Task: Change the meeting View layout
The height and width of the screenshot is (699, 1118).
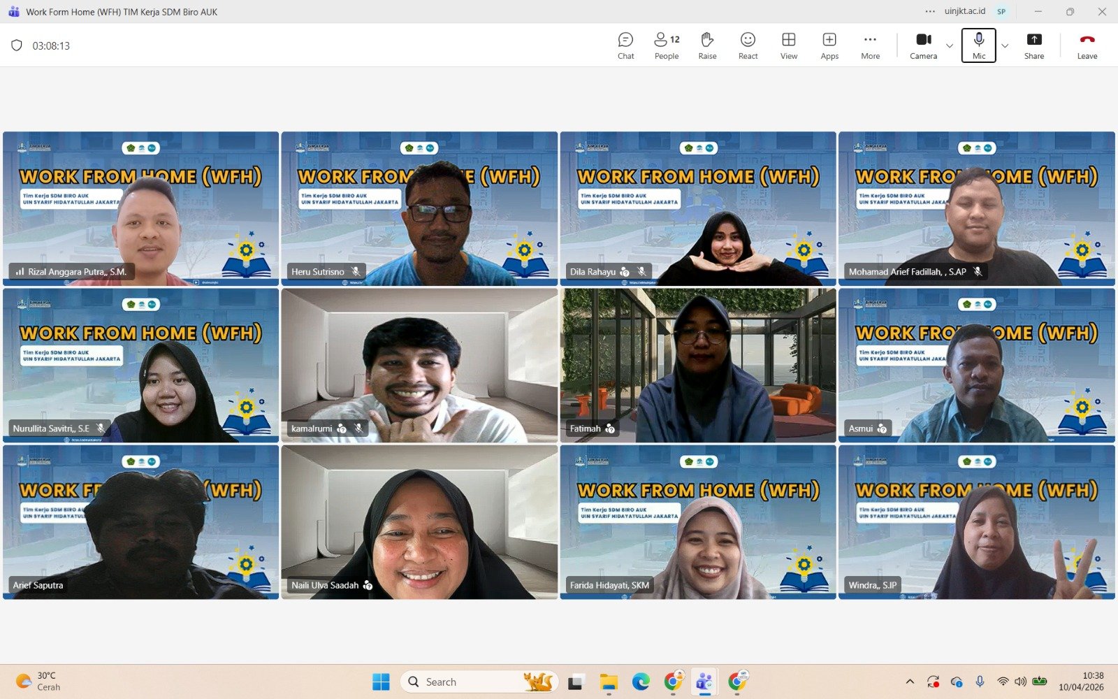Action: click(788, 45)
